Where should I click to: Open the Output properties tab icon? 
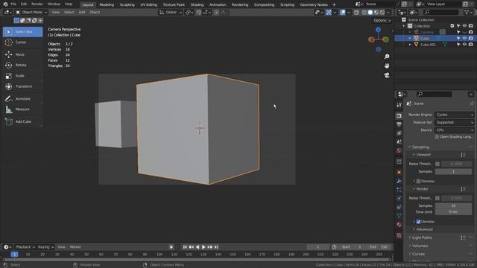(x=399, y=124)
